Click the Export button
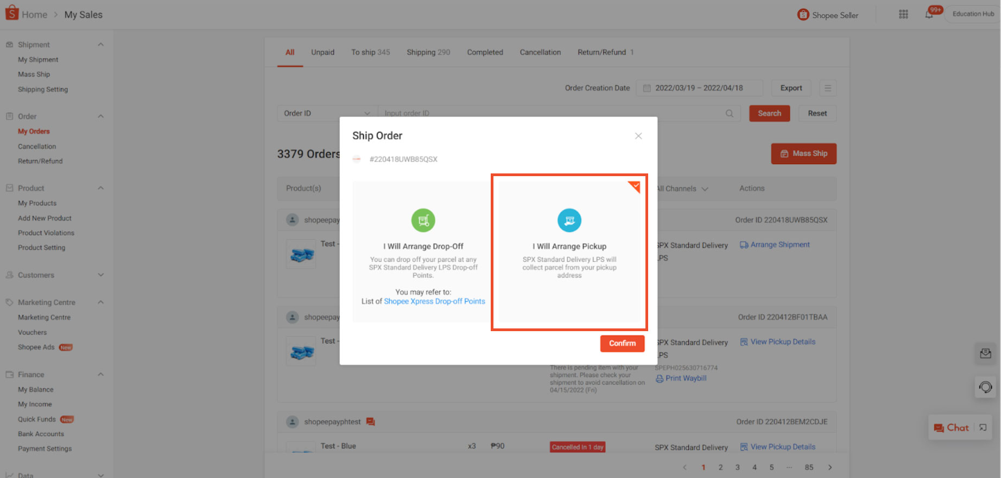The image size is (1001, 478). click(x=791, y=88)
